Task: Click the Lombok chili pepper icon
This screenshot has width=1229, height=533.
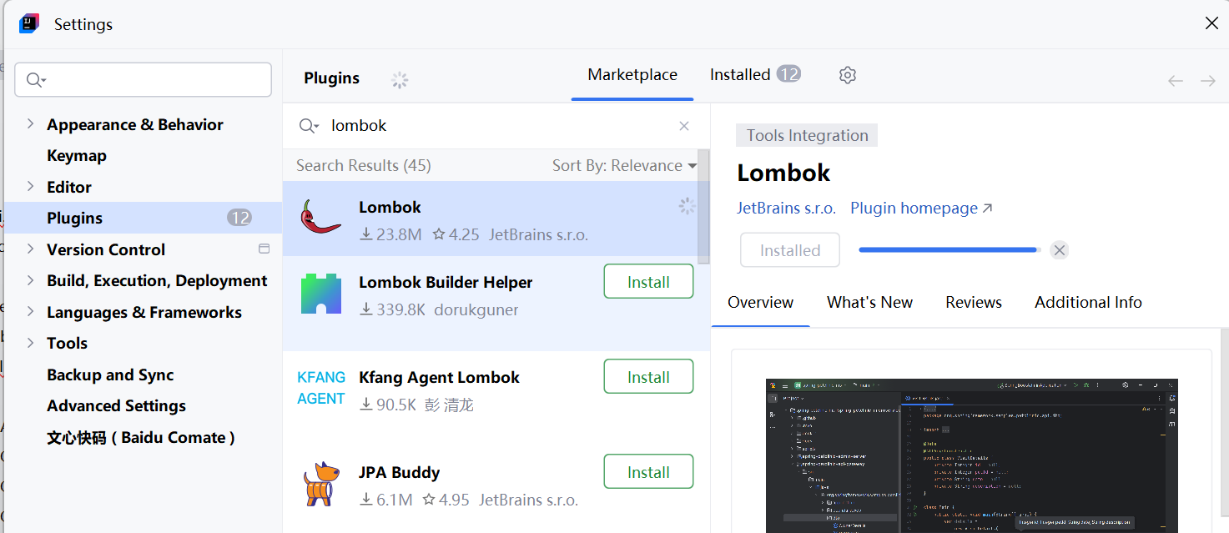Action: point(320,218)
